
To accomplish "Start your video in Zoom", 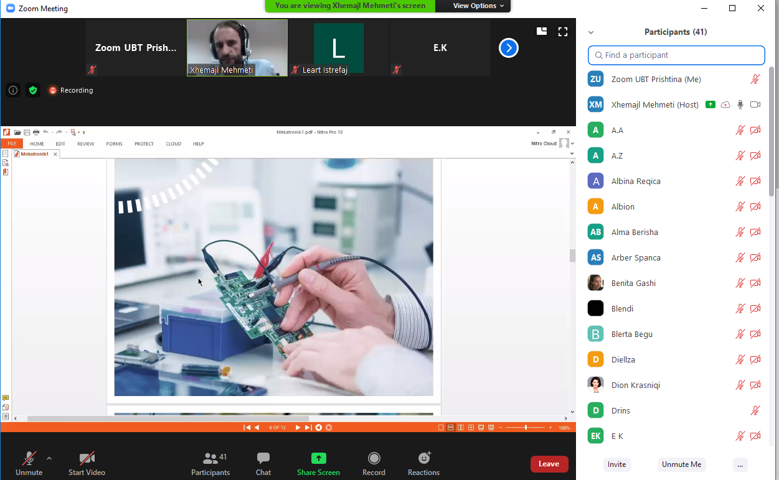I will tap(87, 460).
